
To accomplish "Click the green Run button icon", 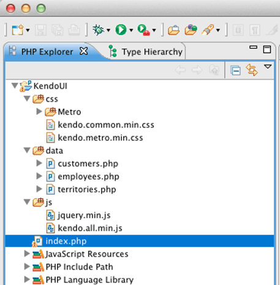I will click(x=121, y=30).
